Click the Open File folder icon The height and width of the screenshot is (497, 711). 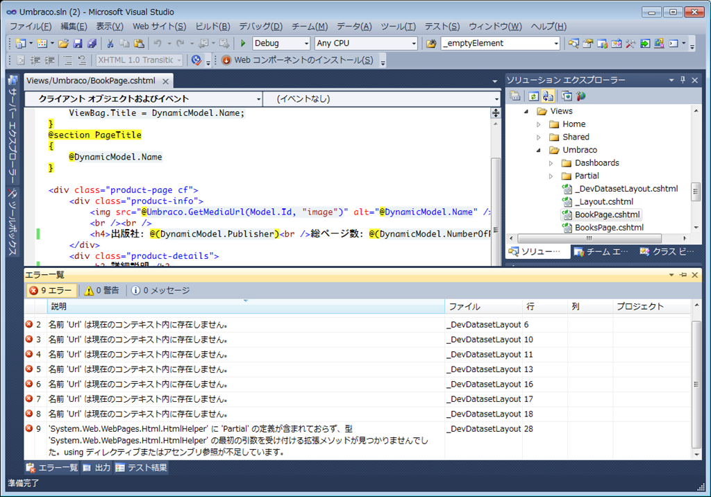[64, 43]
